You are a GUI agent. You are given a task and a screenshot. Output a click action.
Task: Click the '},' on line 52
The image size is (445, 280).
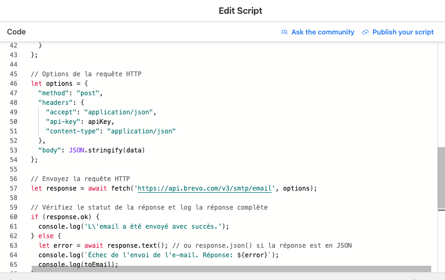pos(42,141)
